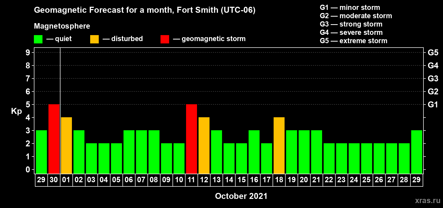Click the date label 27
The image size is (443, 208).
391,180
